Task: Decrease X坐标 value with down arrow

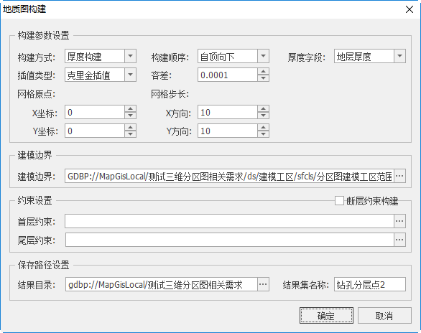Action: point(131,116)
